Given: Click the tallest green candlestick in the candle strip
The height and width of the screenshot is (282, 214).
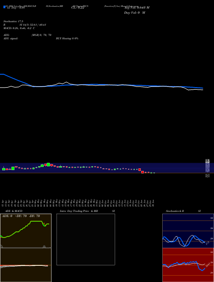Looking at the screenshot, I should tap(48, 164).
